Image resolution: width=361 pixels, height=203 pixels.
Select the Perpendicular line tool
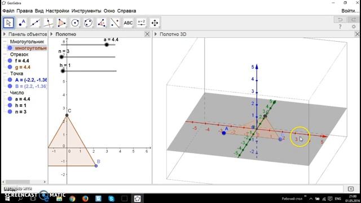point(49,23)
